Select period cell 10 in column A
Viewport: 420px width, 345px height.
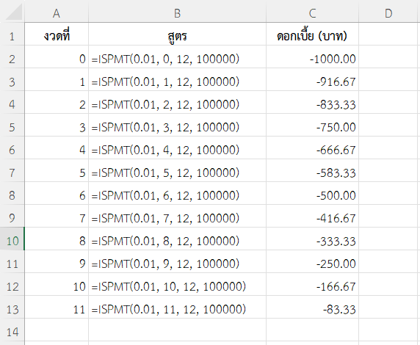[x=57, y=285]
